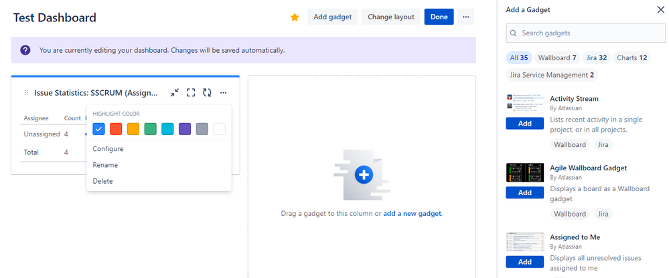Click the search magnifier icon
This screenshot has width=669, height=278.
[x=514, y=33]
